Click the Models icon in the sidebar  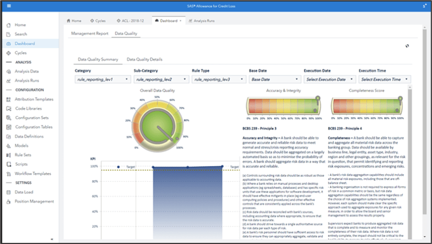[x=9, y=146]
